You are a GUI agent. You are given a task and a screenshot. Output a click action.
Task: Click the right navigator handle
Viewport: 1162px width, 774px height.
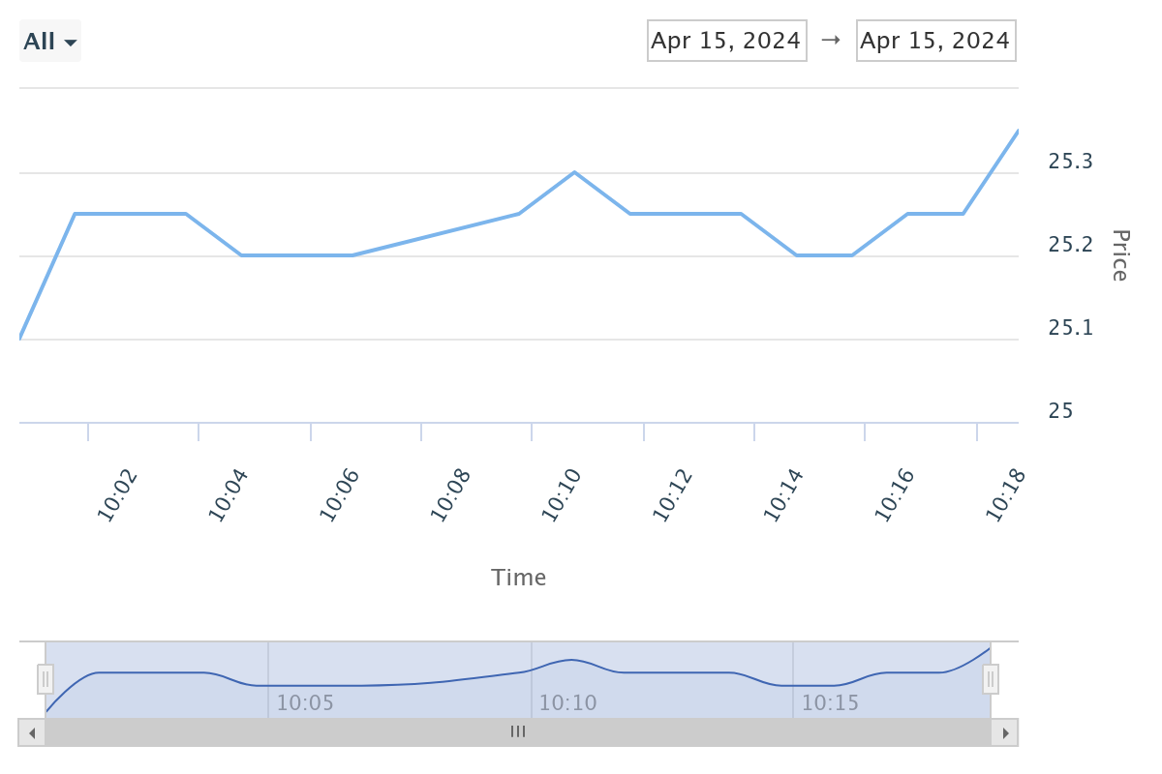pos(990,679)
